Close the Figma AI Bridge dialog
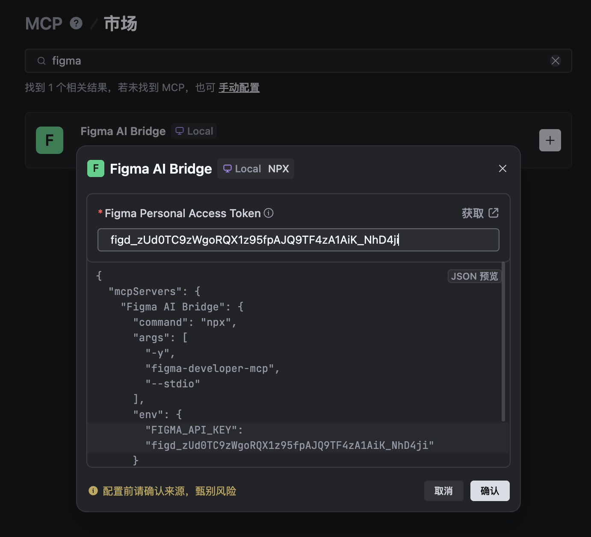 (x=502, y=168)
